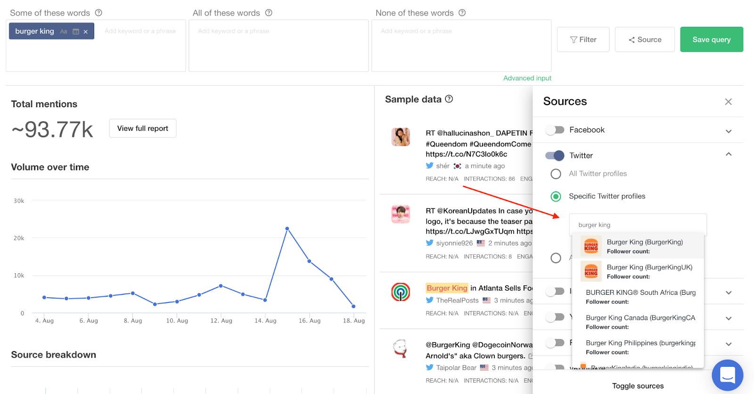754x394 pixels.
Task: Click the highlighted Burger King text in TheRealPosts post
Action: (447, 288)
